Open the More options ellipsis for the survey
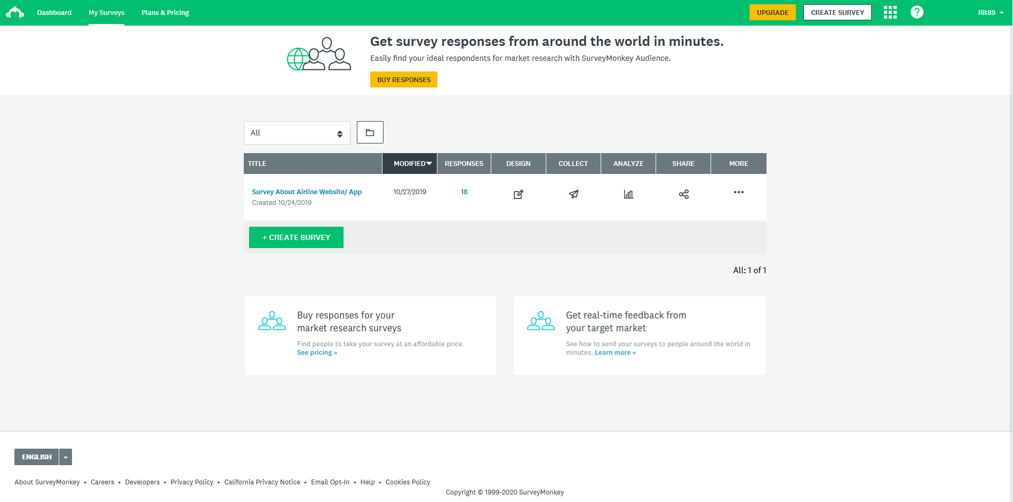This screenshot has height=502, width=1013. (738, 192)
